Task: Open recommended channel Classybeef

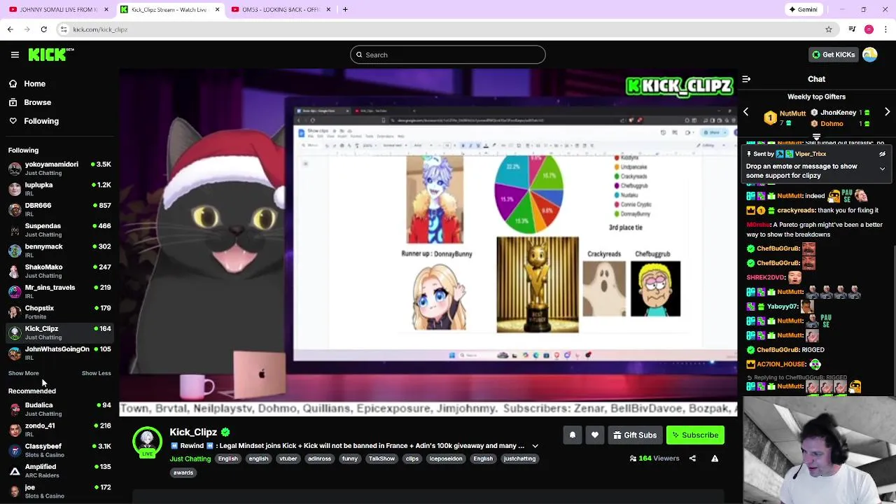Action: 59,450
